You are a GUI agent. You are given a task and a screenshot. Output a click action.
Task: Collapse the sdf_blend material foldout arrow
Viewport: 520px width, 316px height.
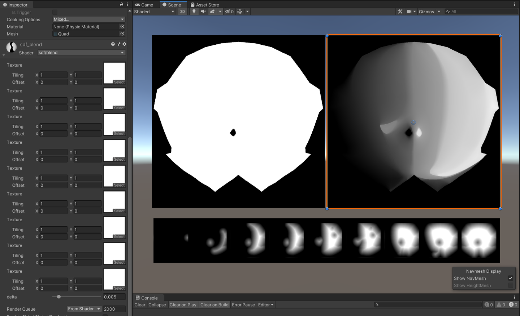coord(4,55)
